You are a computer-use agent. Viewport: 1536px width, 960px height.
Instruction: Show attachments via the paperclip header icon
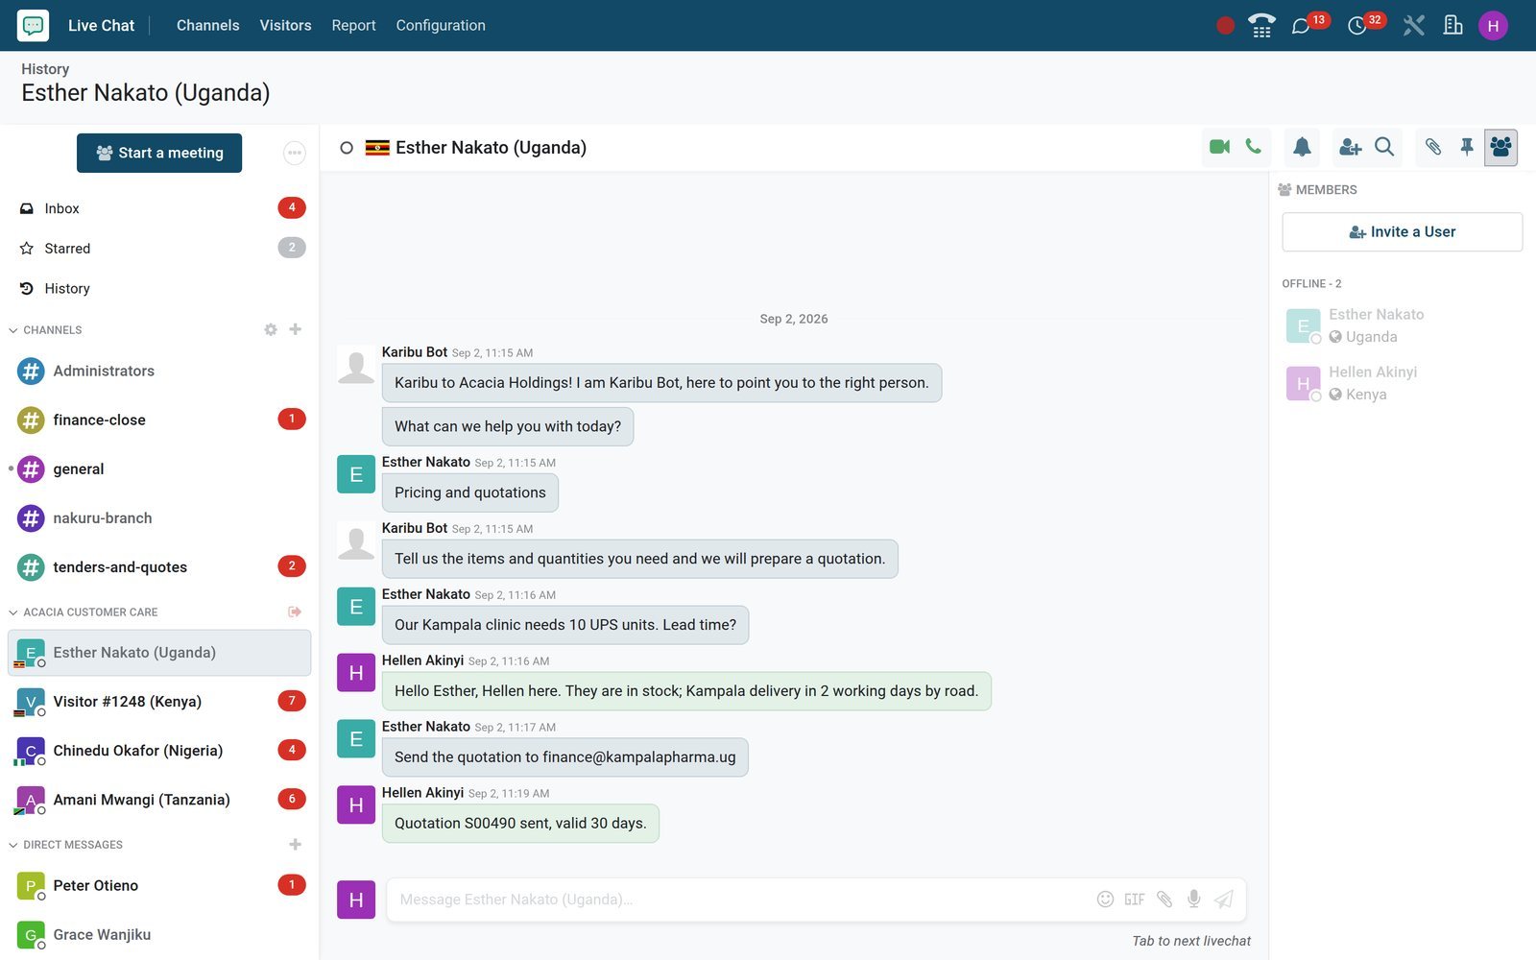pos(1433,147)
